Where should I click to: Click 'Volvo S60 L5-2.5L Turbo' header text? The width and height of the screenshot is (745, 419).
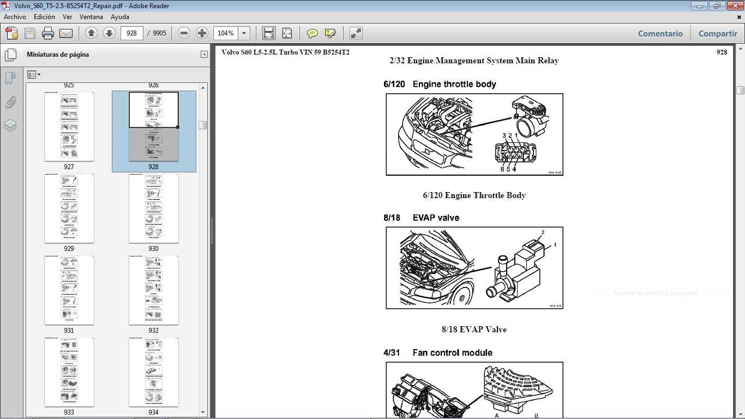pos(259,52)
